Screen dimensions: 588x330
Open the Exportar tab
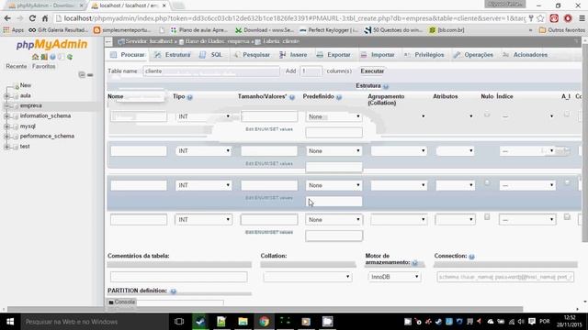334,55
